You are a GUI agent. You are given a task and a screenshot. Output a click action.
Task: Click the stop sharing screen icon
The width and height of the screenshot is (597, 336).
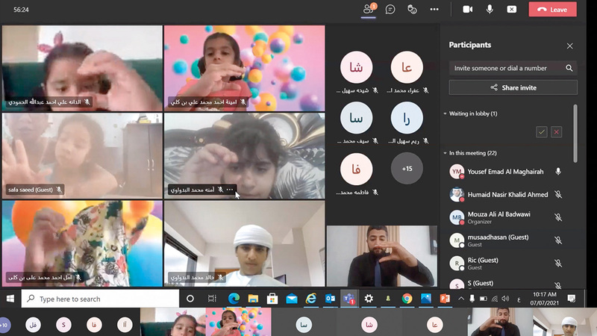[511, 9]
